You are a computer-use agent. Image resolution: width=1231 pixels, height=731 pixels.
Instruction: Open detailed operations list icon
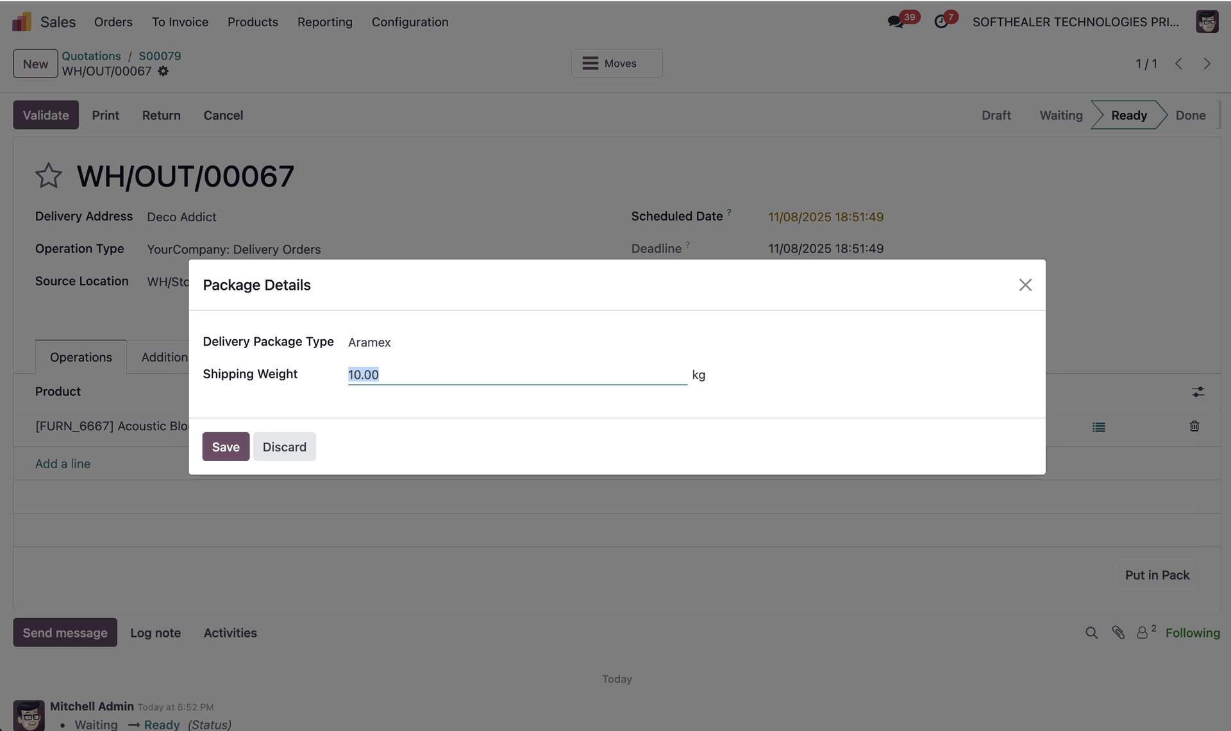[1098, 427]
